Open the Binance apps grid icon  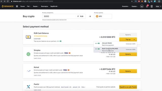pyautogui.click(x=17, y=6)
